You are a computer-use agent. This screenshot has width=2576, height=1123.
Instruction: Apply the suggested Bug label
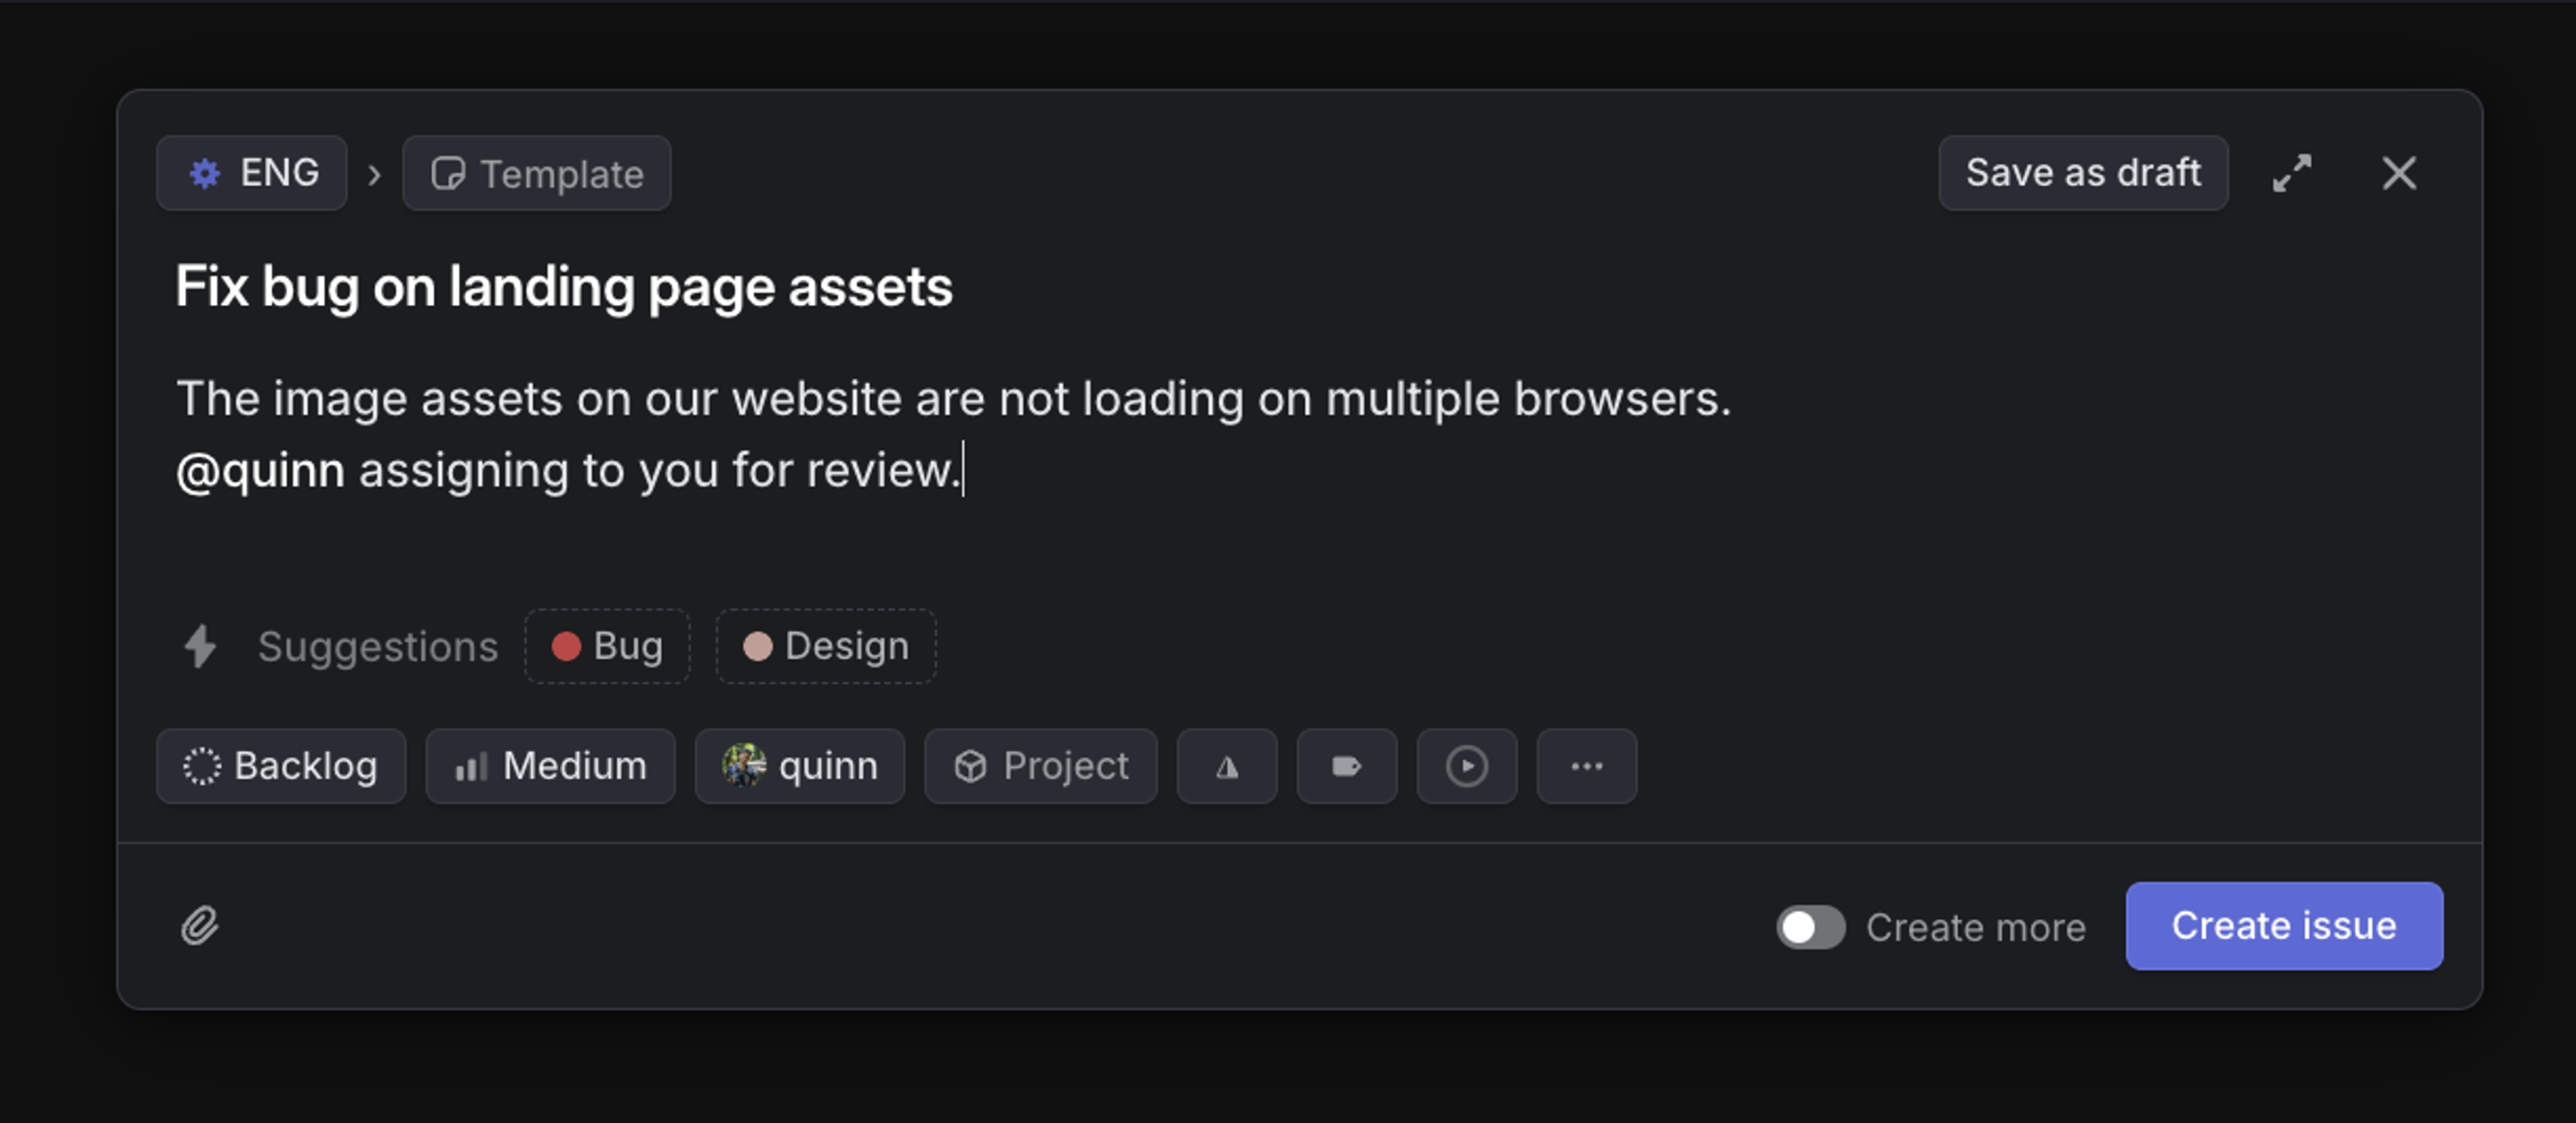click(606, 646)
